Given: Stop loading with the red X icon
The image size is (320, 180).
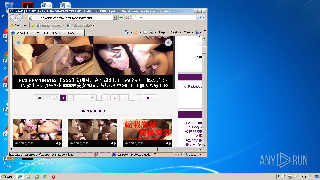Looking at the screenshot, I should (x=127, y=18).
